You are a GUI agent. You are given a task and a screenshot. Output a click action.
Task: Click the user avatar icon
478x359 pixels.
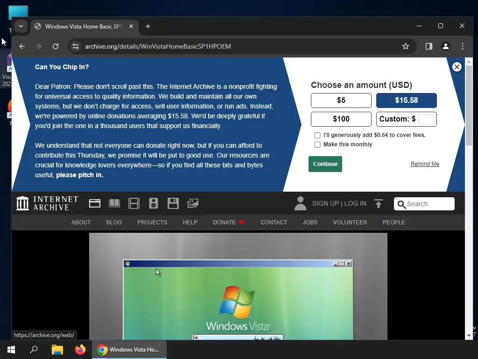point(300,203)
